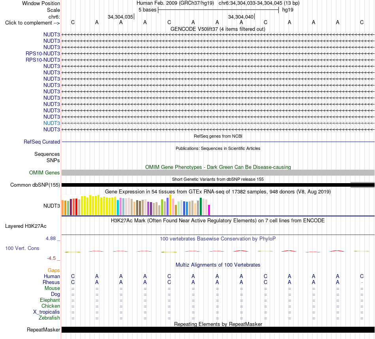Click the Sequences track label
This screenshot has width=375, height=339.
(x=47, y=154)
